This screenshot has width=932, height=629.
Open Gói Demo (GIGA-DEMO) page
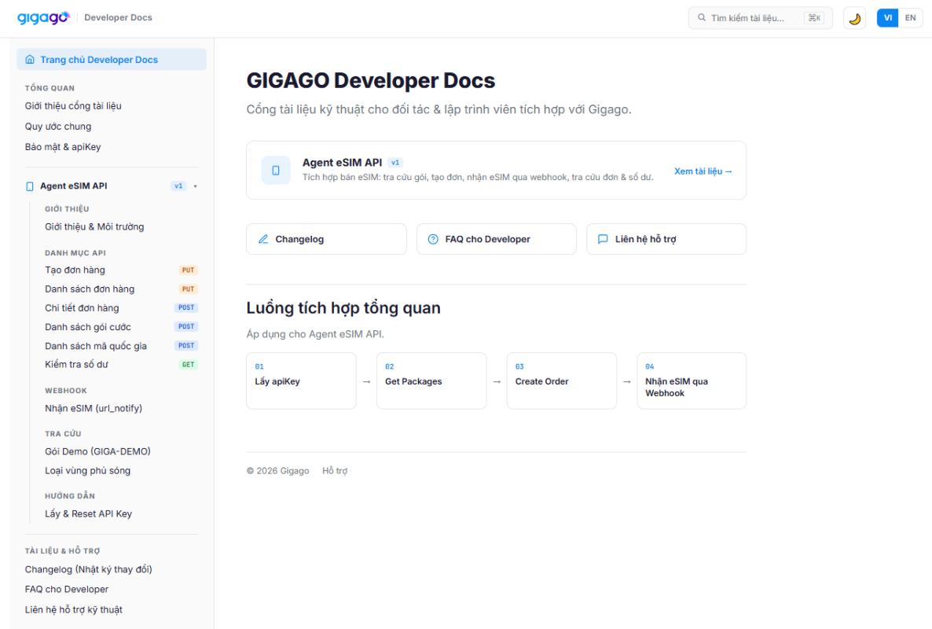97,451
